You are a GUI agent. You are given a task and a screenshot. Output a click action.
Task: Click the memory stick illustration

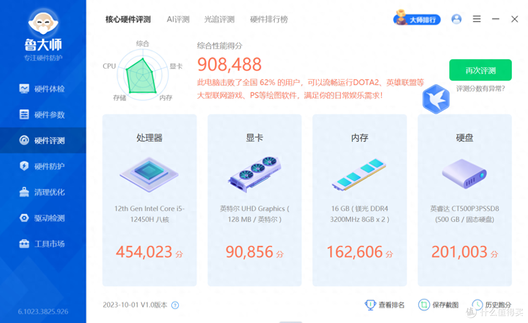coord(359,174)
